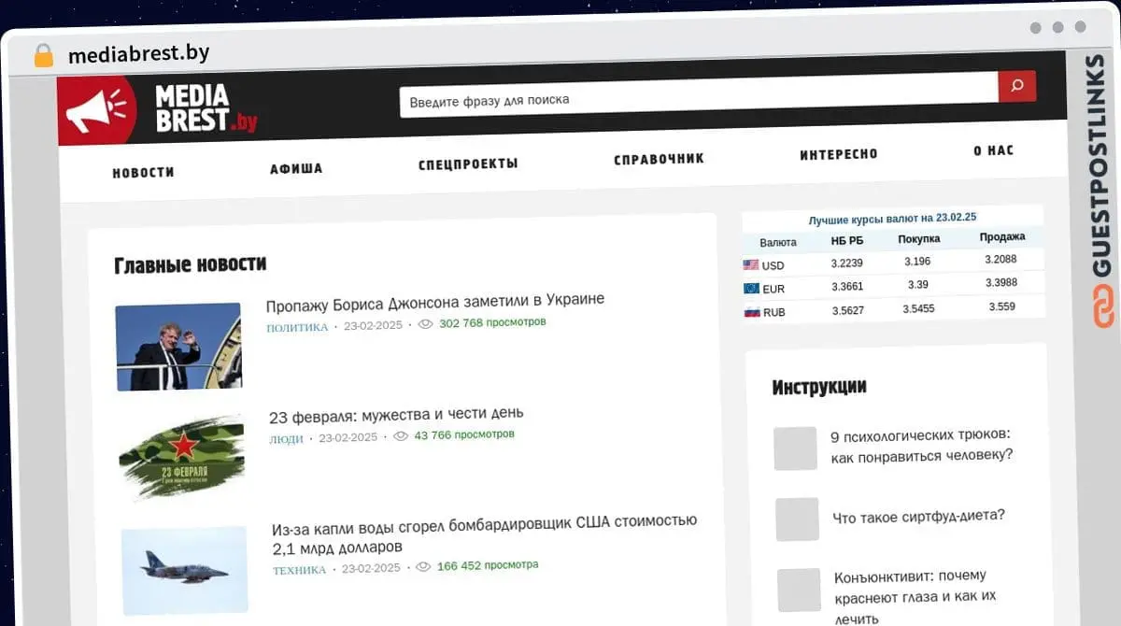The height and width of the screenshot is (626, 1121).
Task: Click the placeholder image beside психологических трюков
Action: tap(795, 448)
